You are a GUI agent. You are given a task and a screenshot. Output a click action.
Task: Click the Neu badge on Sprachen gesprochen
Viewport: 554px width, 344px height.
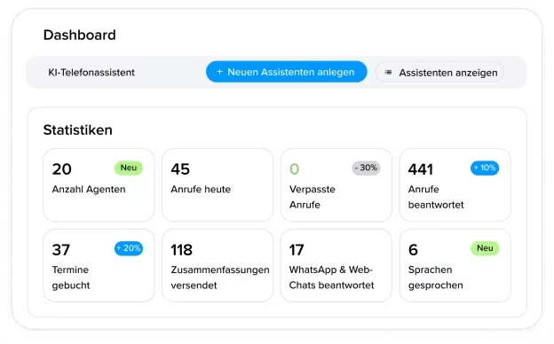coord(485,248)
